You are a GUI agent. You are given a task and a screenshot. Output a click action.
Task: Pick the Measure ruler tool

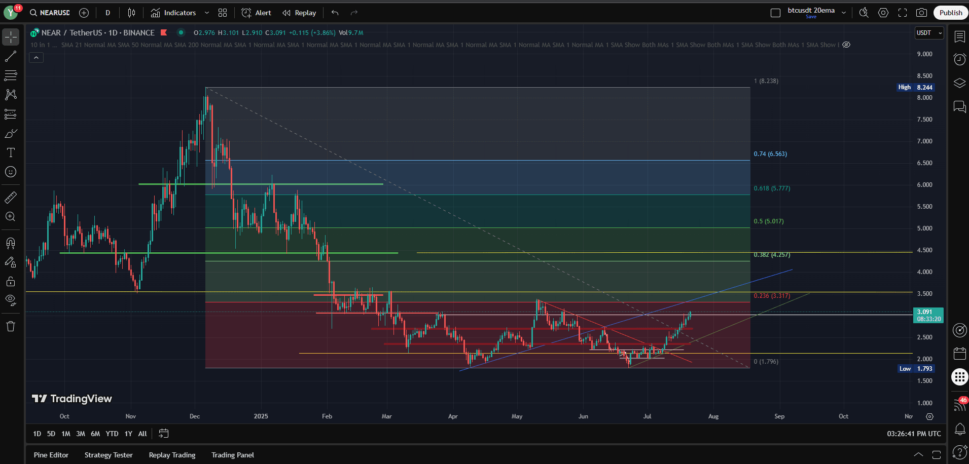coord(11,198)
